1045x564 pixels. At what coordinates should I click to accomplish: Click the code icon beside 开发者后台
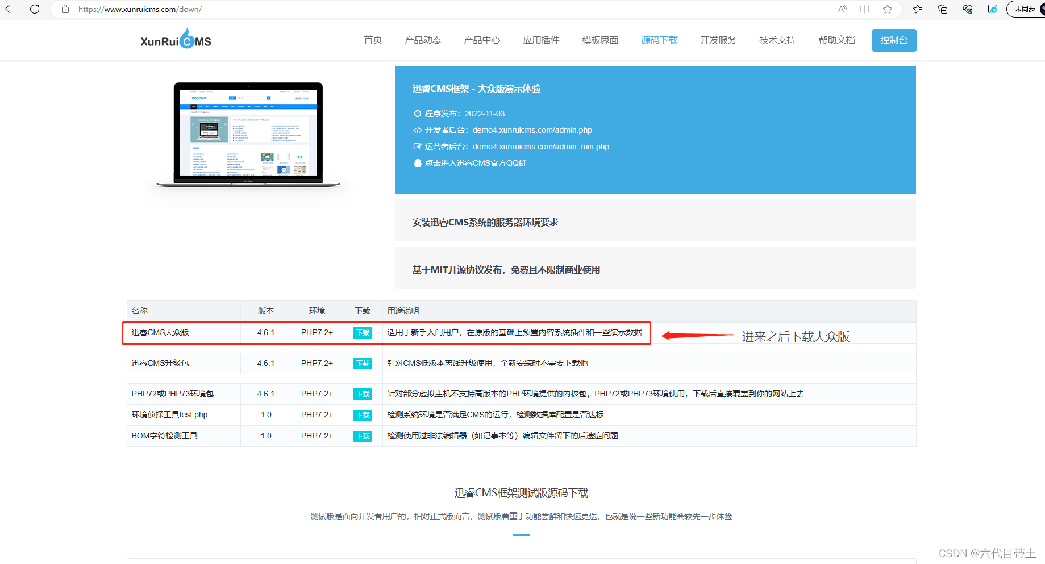coord(418,130)
